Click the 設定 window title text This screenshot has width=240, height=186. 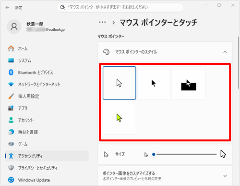pyautogui.click(x=19, y=8)
